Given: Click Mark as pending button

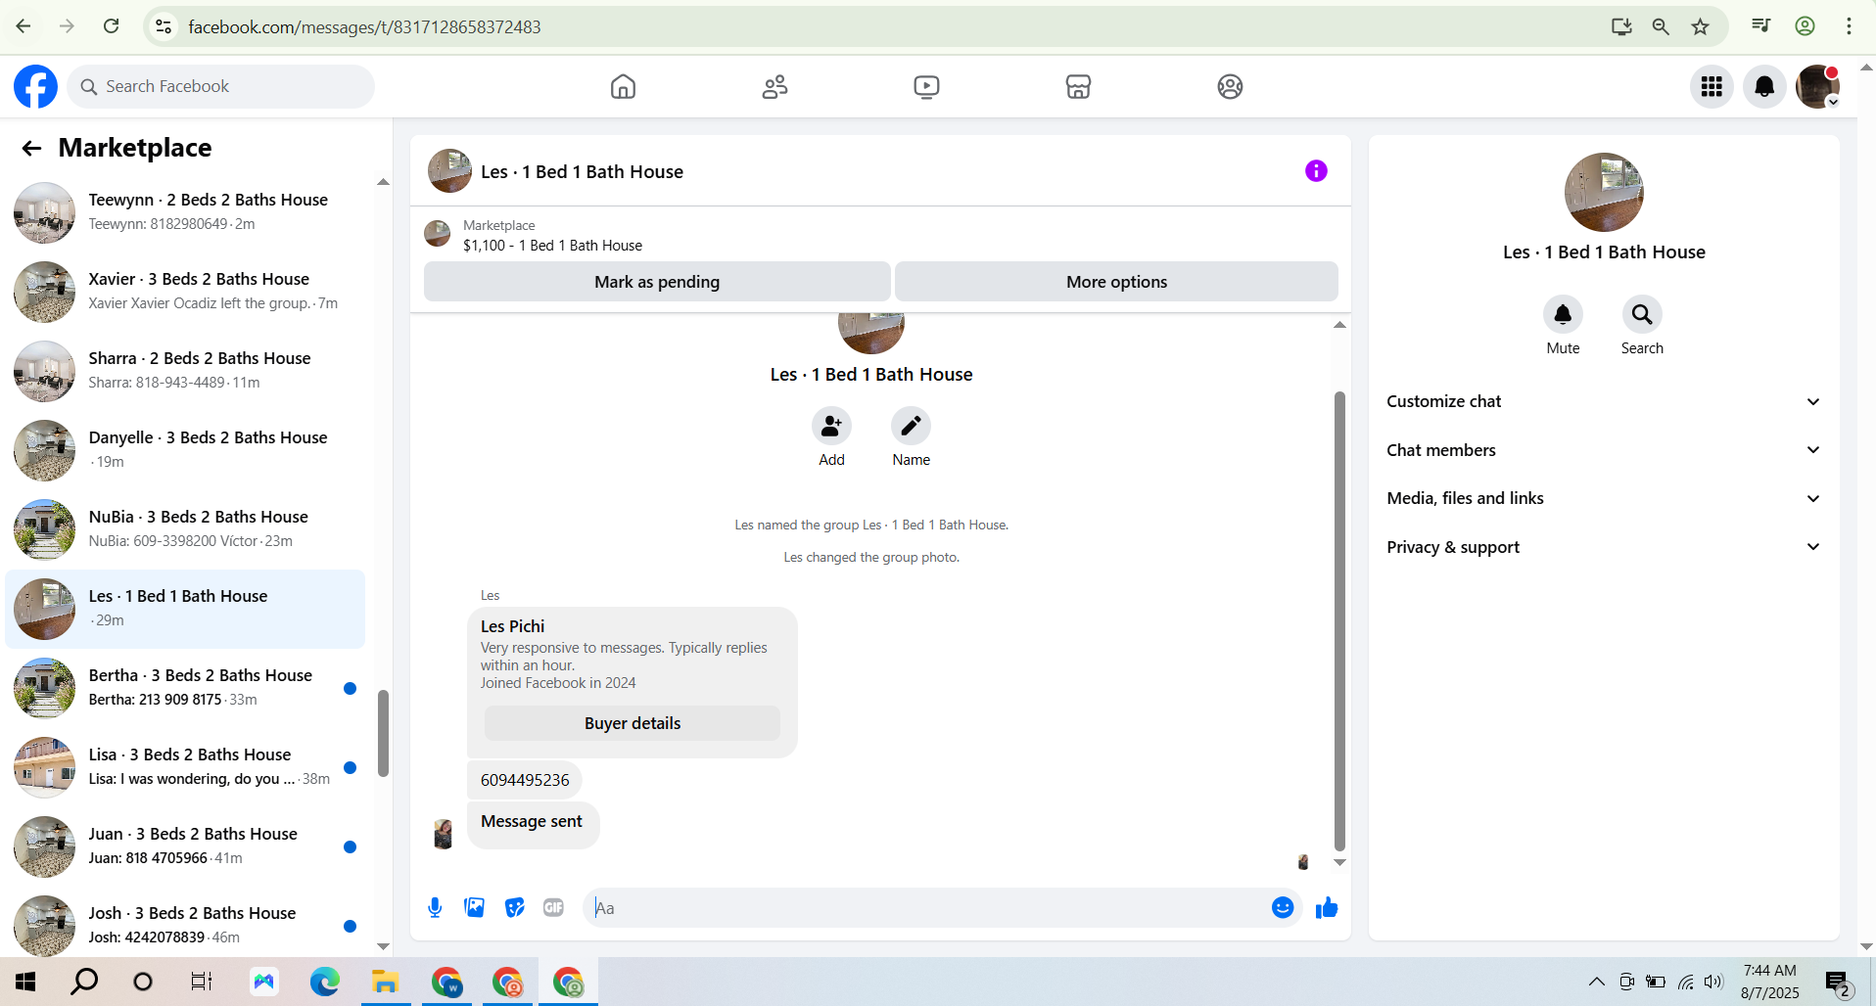Looking at the screenshot, I should (657, 282).
